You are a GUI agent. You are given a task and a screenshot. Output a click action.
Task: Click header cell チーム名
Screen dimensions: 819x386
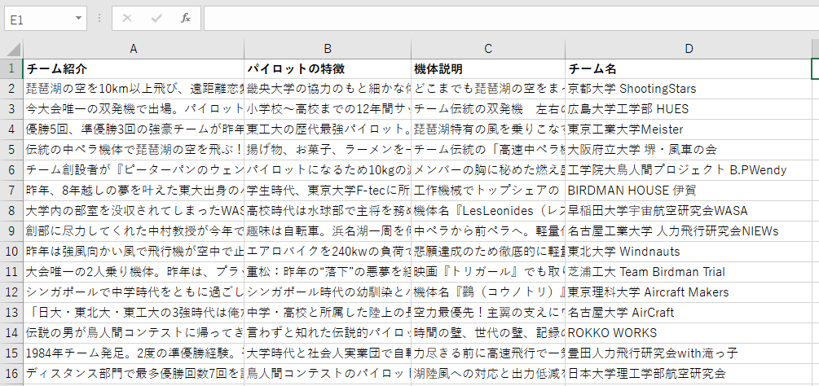point(689,69)
